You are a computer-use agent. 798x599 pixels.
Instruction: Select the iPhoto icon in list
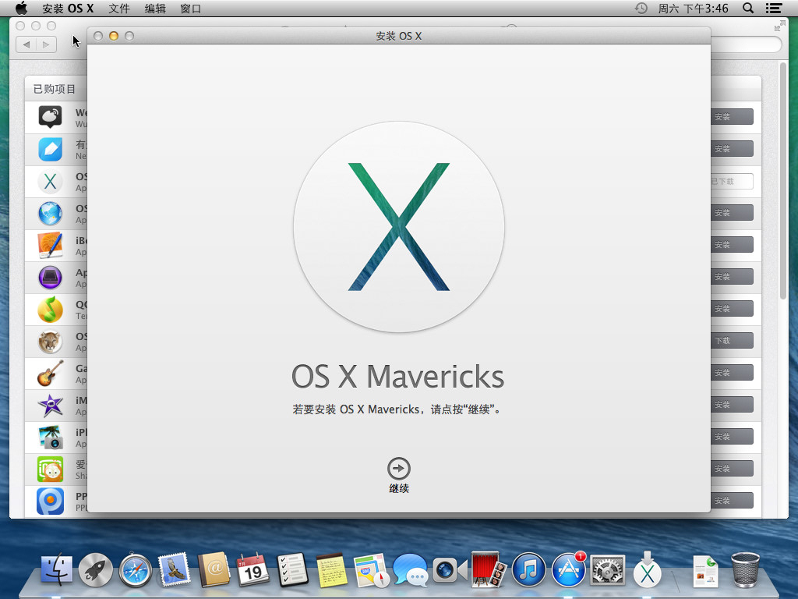click(x=50, y=437)
